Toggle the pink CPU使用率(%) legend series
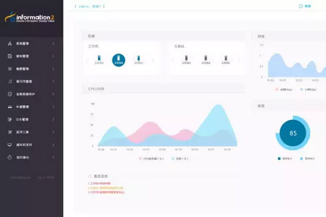The height and width of the screenshot is (217, 326). point(152,159)
